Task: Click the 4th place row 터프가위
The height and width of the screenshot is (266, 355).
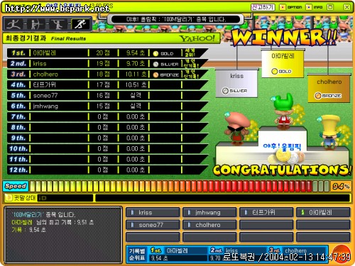Action: [x=108, y=84]
